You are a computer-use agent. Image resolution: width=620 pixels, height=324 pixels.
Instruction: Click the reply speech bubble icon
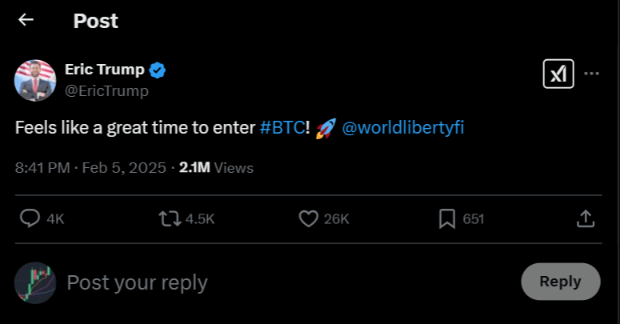[30, 218]
